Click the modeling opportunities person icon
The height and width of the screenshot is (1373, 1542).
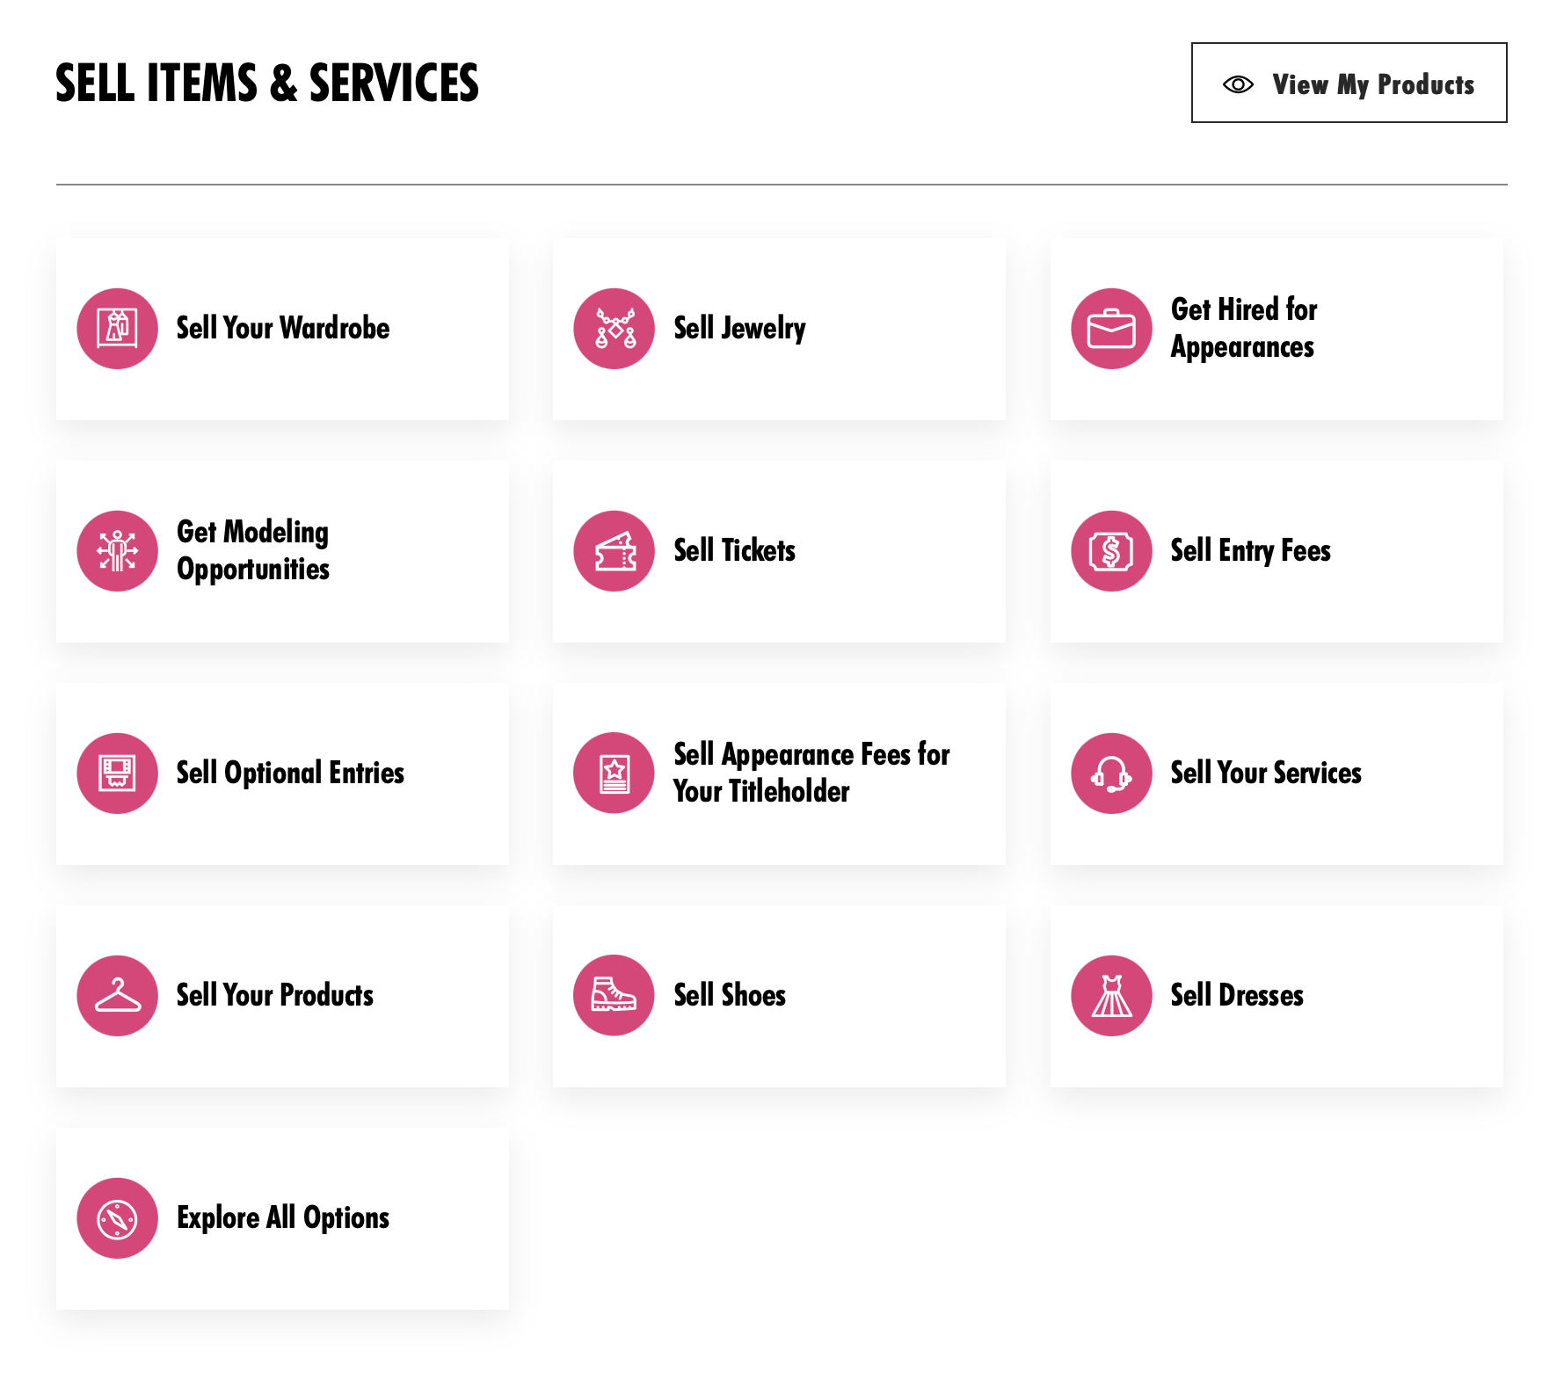tap(117, 551)
